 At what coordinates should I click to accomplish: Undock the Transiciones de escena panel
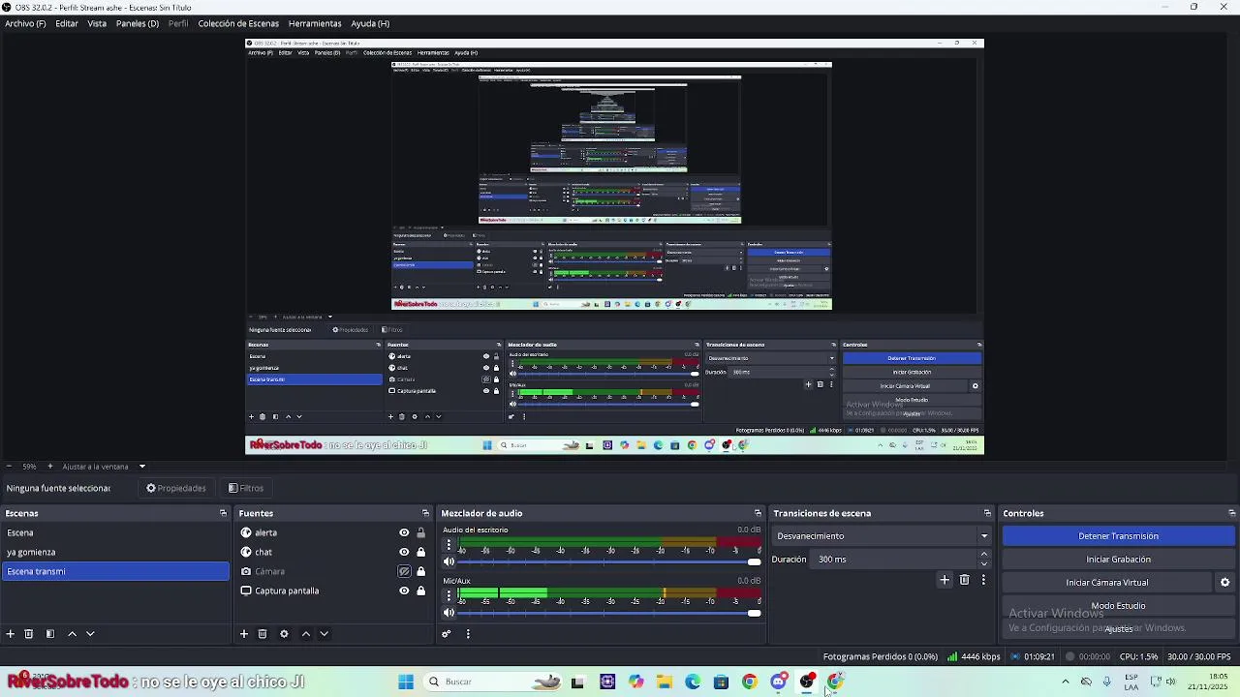coord(987,513)
